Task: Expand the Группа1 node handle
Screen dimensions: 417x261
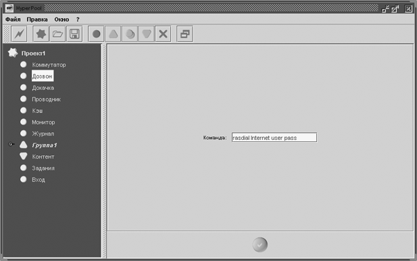Action: click(x=11, y=144)
